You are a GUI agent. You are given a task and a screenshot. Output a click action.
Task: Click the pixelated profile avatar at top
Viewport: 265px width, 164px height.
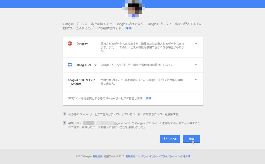134,9
